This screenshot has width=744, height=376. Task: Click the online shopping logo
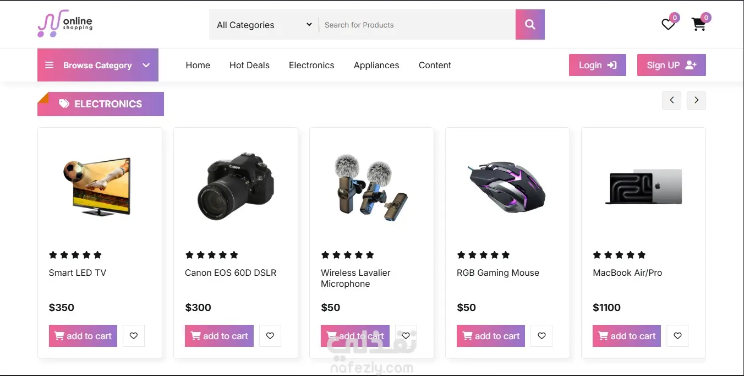[65, 24]
